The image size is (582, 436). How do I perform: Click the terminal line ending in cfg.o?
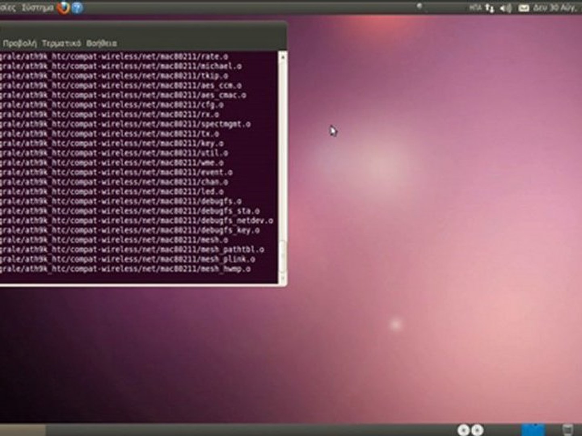[x=112, y=105]
